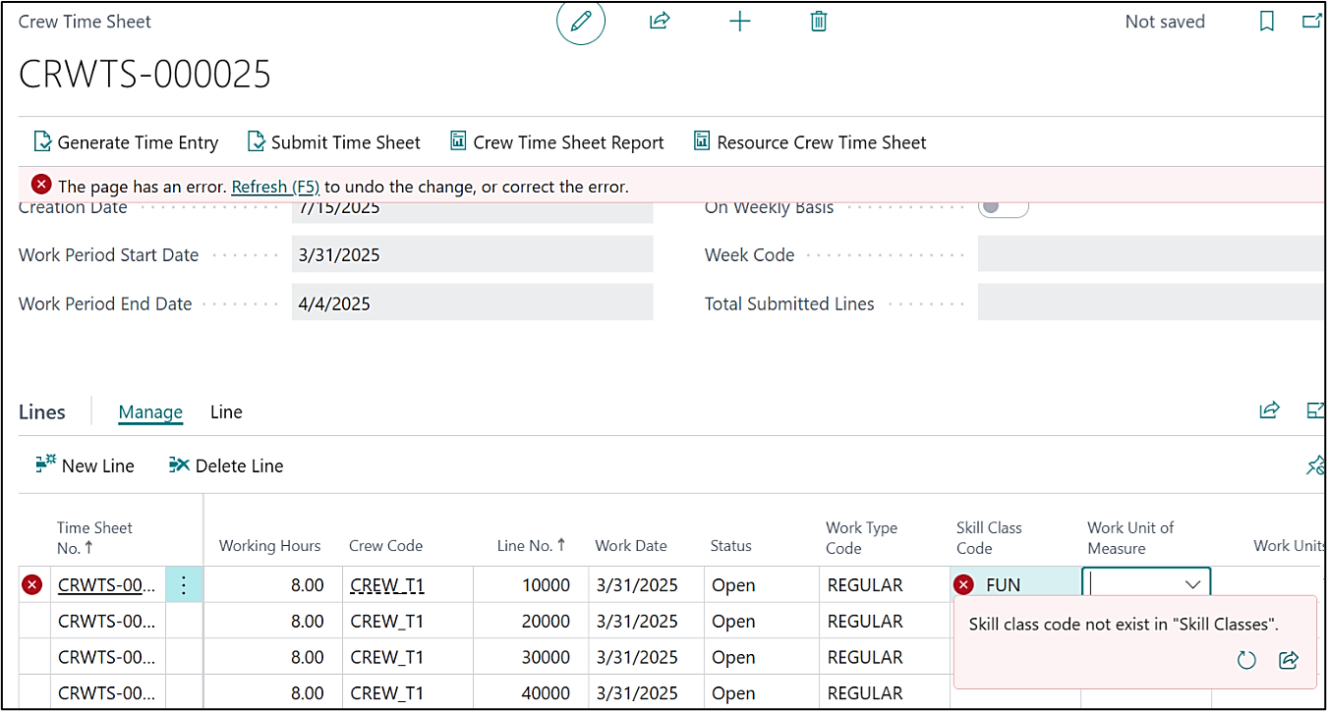1327x711 pixels.
Task: Click the Work Period Start Date field
Action: coord(472,255)
